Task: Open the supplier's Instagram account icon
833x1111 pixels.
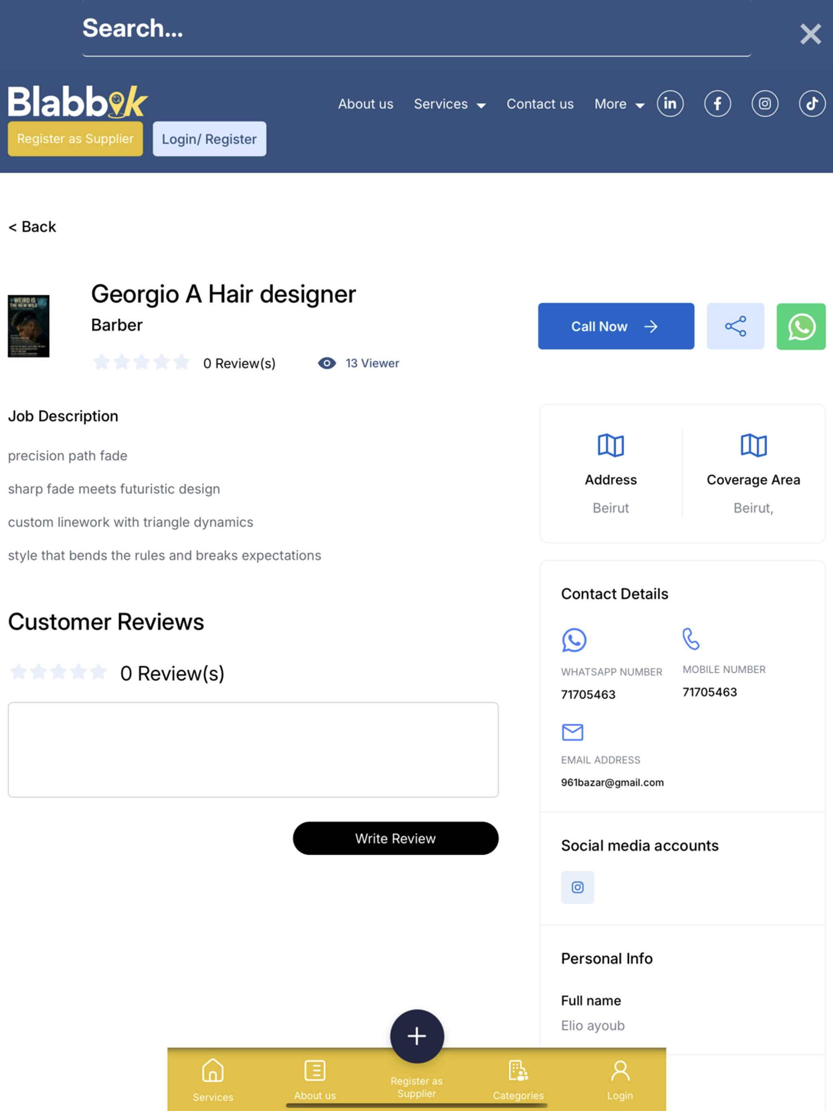Action: click(577, 887)
